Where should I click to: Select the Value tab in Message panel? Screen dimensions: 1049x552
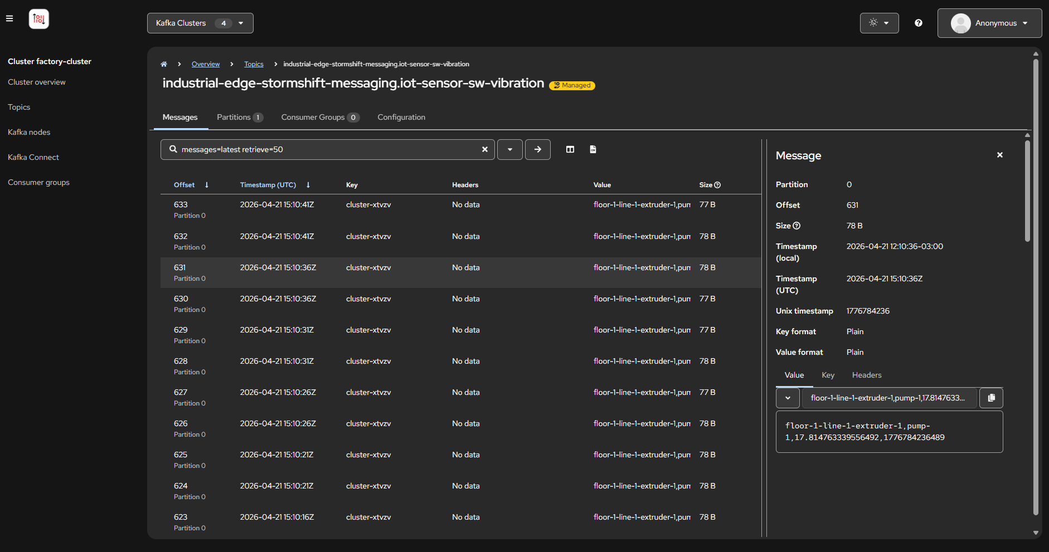tap(794, 375)
